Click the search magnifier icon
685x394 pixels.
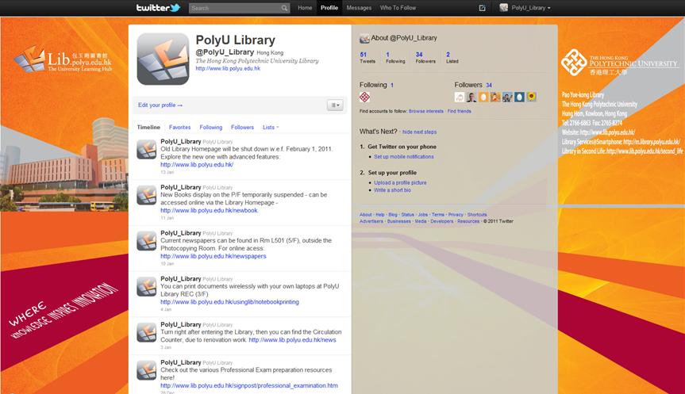284,8
